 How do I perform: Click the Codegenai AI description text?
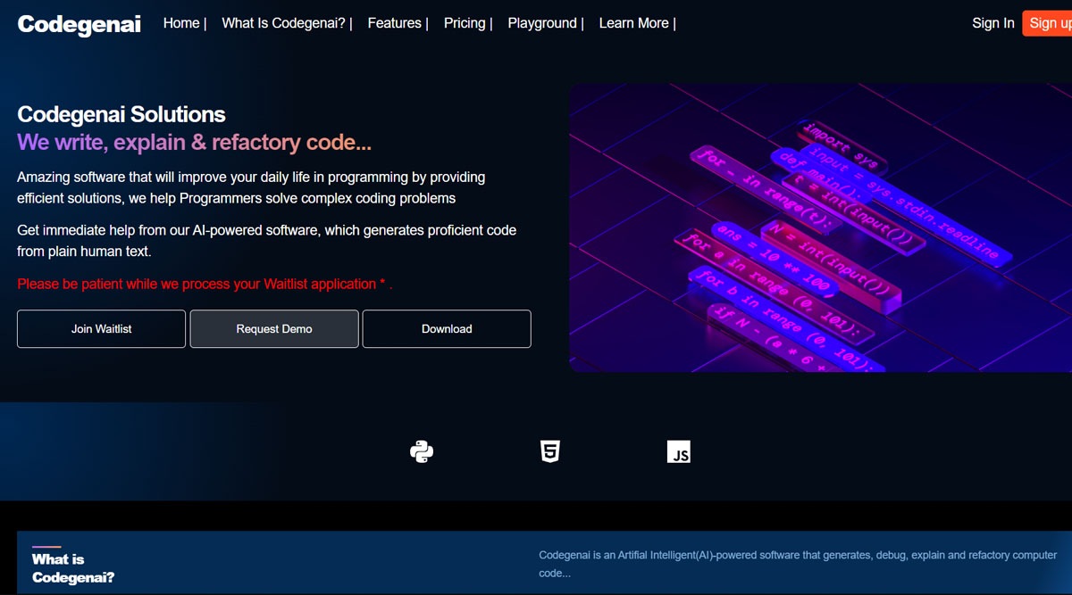click(x=800, y=563)
